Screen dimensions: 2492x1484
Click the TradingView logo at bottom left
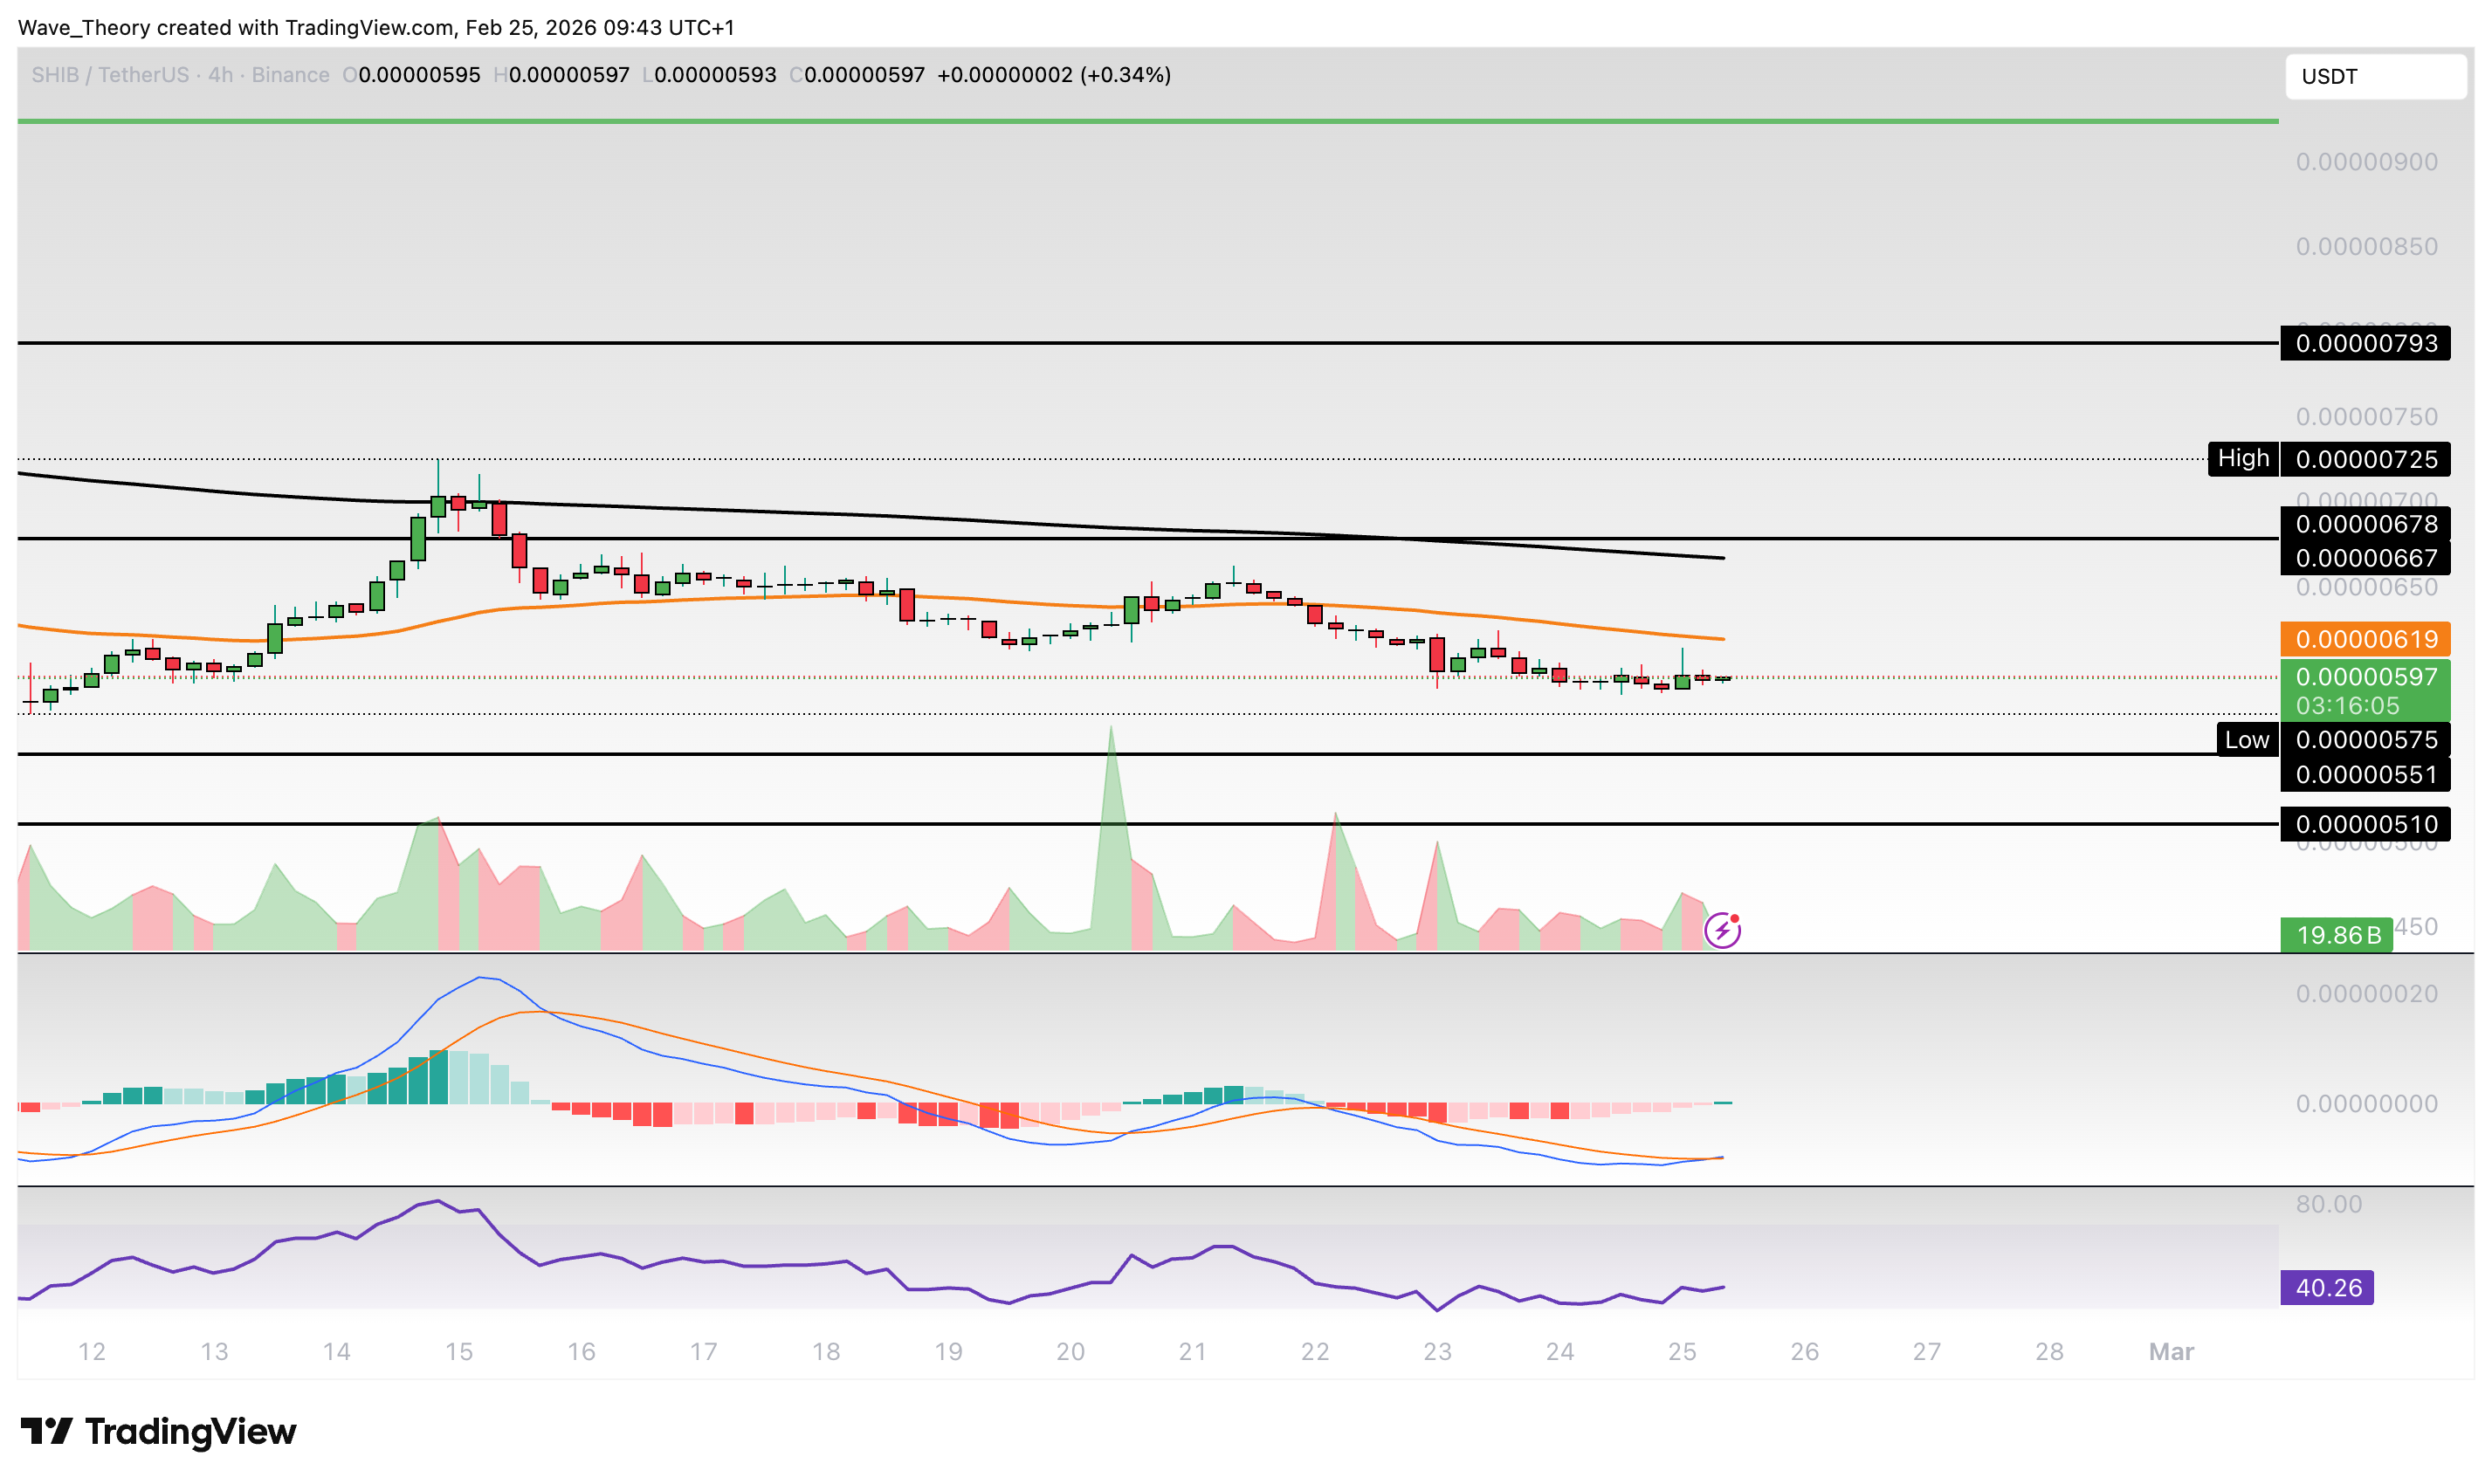(x=158, y=1432)
